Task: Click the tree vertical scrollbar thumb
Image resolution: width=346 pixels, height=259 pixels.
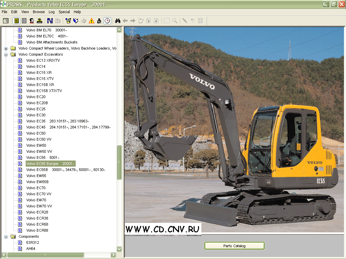Action: point(119,162)
